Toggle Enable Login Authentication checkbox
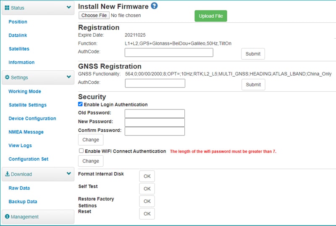 pyautogui.click(x=81, y=104)
